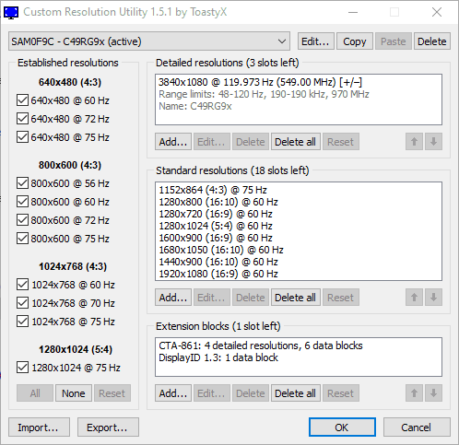Delete all extension blocks
This screenshot has height=445, width=459.
tap(295, 393)
